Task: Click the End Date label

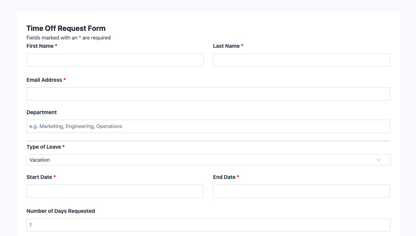Action: pyautogui.click(x=224, y=177)
